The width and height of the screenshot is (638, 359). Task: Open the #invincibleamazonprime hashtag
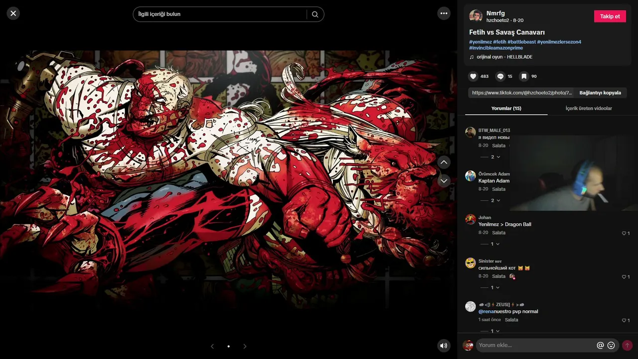pos(496,48)
